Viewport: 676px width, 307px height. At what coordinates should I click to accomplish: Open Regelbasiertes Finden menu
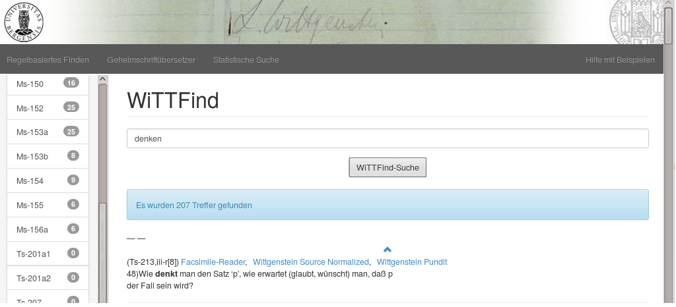(48, 60)
